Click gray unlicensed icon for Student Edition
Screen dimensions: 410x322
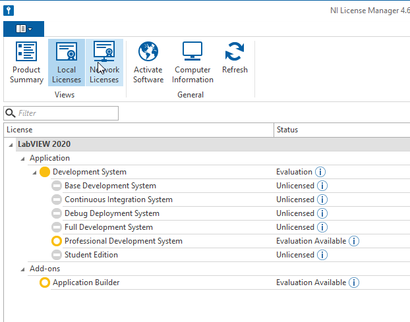click(57, 255)
